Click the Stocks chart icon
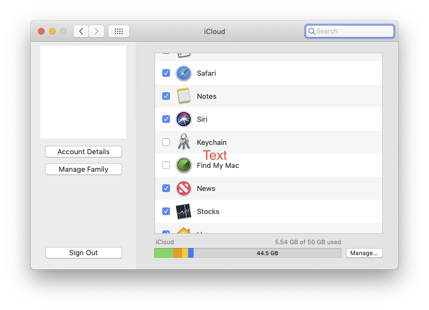 pos(184,211)
